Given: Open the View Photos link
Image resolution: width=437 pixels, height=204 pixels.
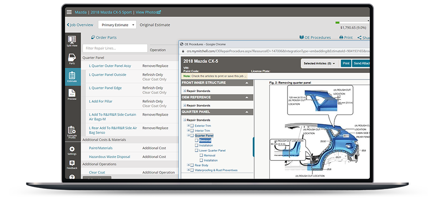Looking at the screenshot, I should (146, 12).
